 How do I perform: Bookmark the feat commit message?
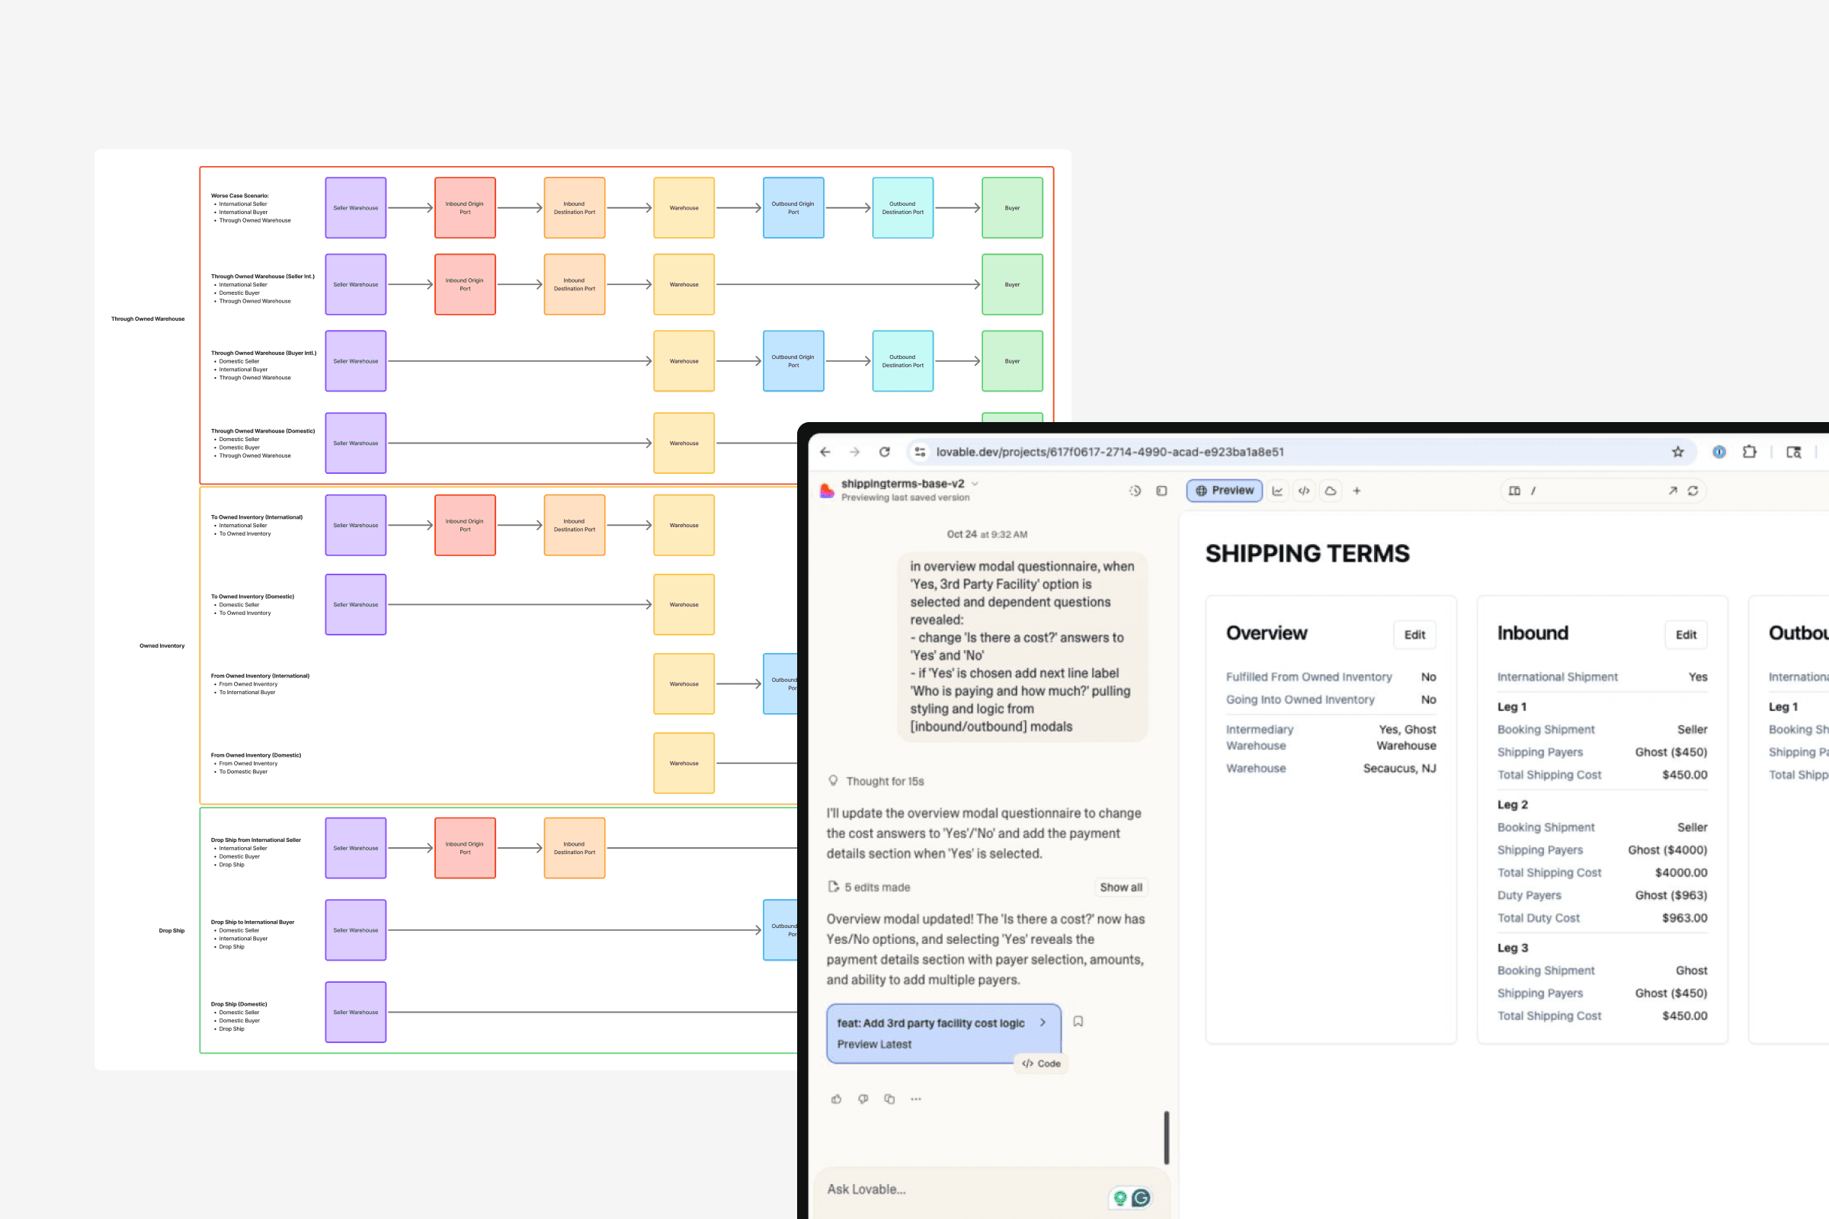click(1078, 1022)
